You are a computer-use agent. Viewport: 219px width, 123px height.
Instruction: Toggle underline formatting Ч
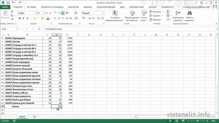[27, 18]
